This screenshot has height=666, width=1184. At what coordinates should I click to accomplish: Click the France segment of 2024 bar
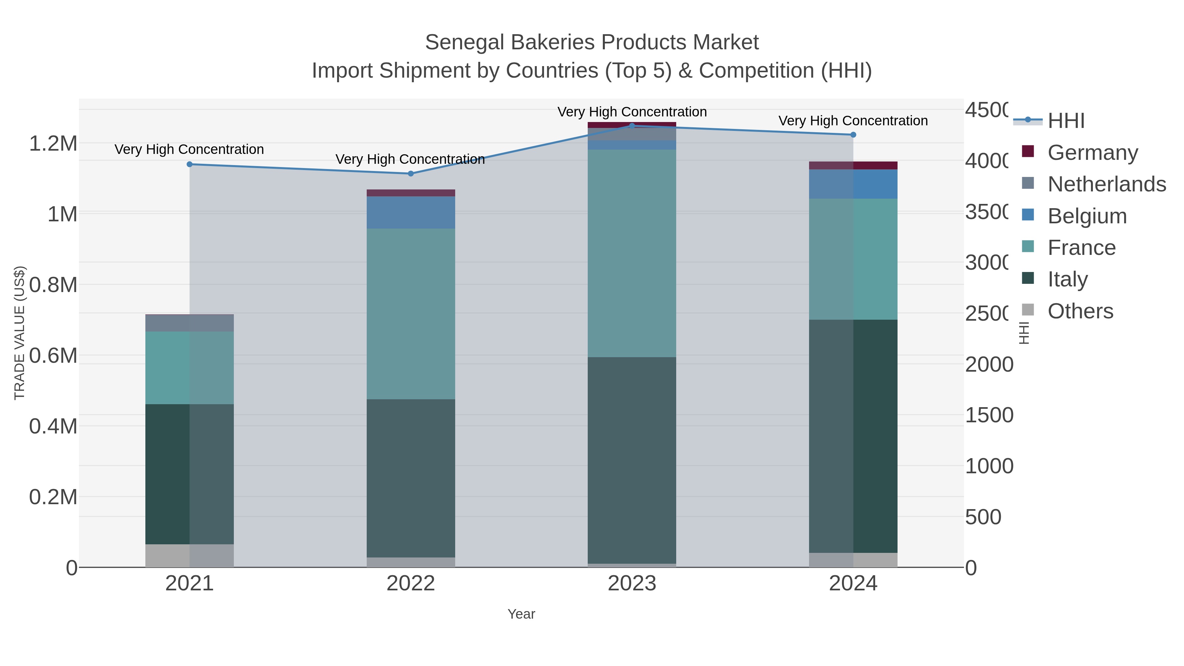(853, 259)
